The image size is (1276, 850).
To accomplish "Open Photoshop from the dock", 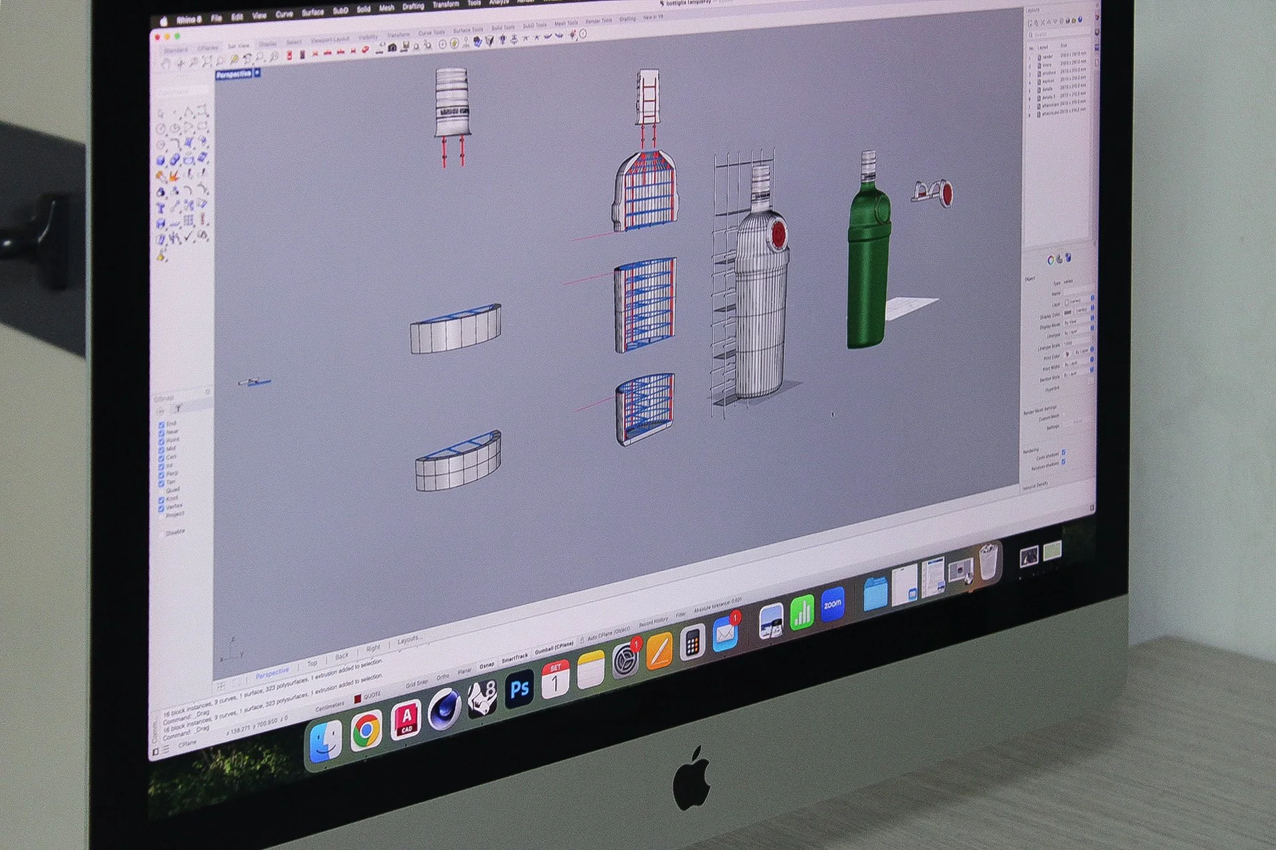I will click(x=520, y=689).
